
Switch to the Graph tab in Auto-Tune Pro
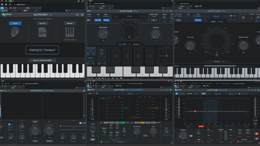220,22
